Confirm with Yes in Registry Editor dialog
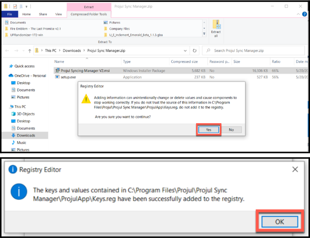The width and height of the screenshot is (310, 238). 208,130
